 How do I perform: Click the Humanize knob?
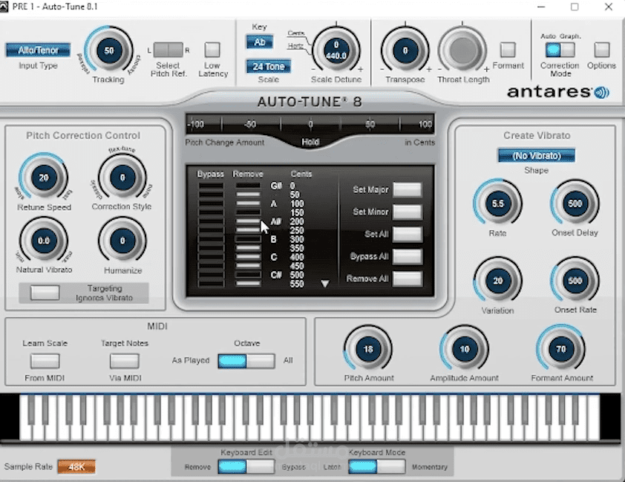pyautogui.click(x=122, y=241)
